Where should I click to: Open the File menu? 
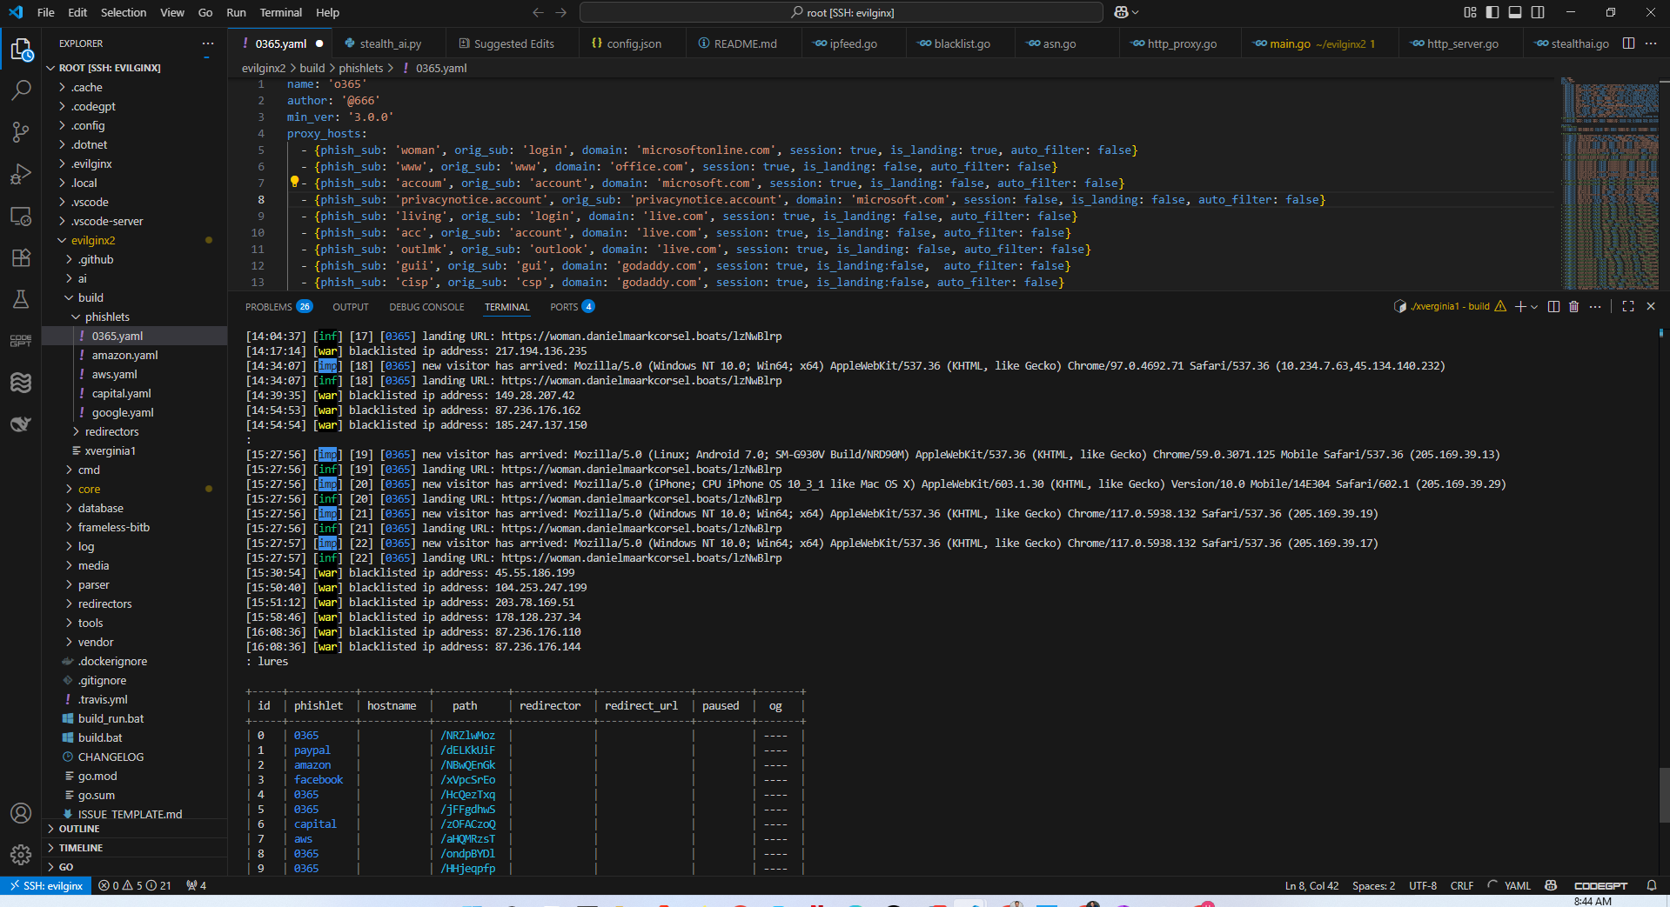[45, 12]
